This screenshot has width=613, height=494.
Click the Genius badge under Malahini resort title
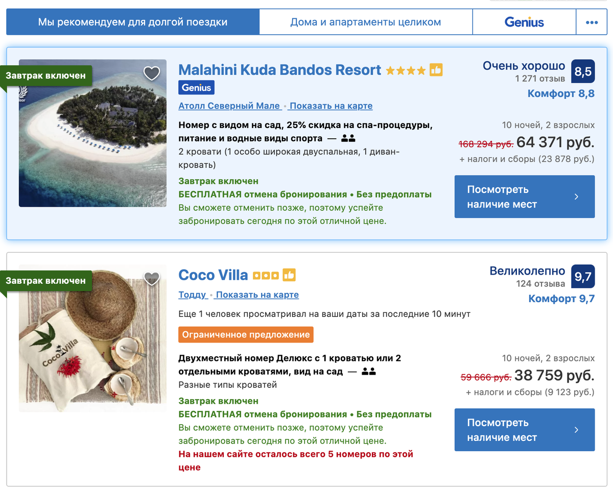click(x=197, y=88)
